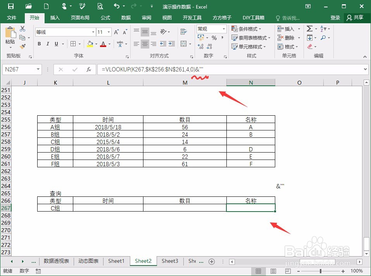Toggle italic formatting
Viewport: 371px width, 276px height.
[47, 44]
